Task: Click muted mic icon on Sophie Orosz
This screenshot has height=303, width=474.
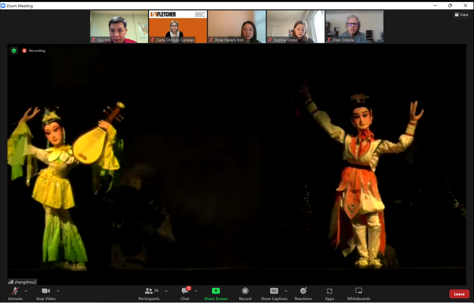Action: tap(270, 40)
